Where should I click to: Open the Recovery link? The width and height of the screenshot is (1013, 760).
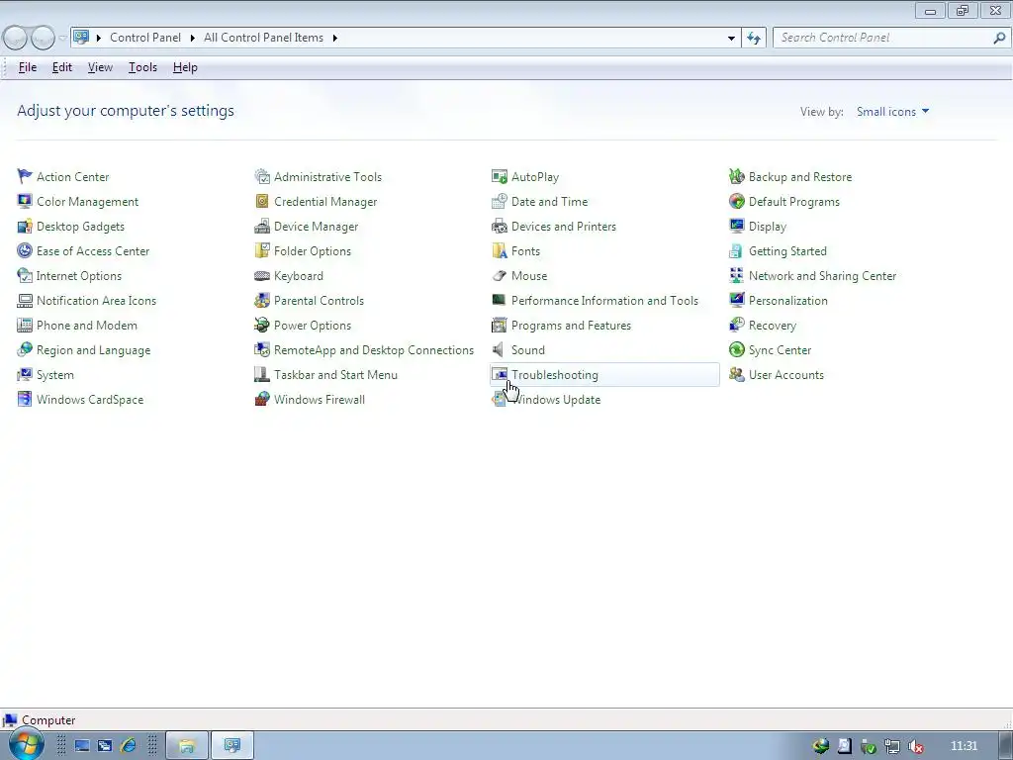coord(772,326)
